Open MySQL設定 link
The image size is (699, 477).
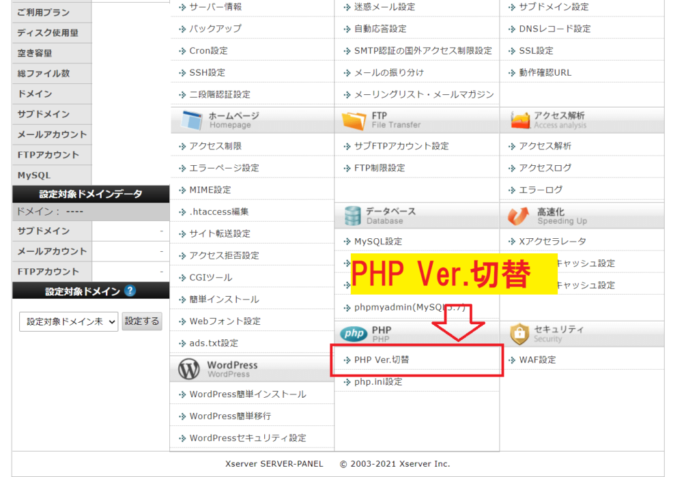[x=378, y=242]
